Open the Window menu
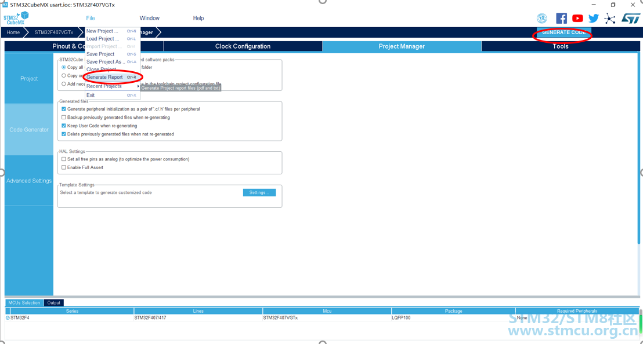Image resolution: width=643 pixels, height=344 pixels. tap(149, 18)
